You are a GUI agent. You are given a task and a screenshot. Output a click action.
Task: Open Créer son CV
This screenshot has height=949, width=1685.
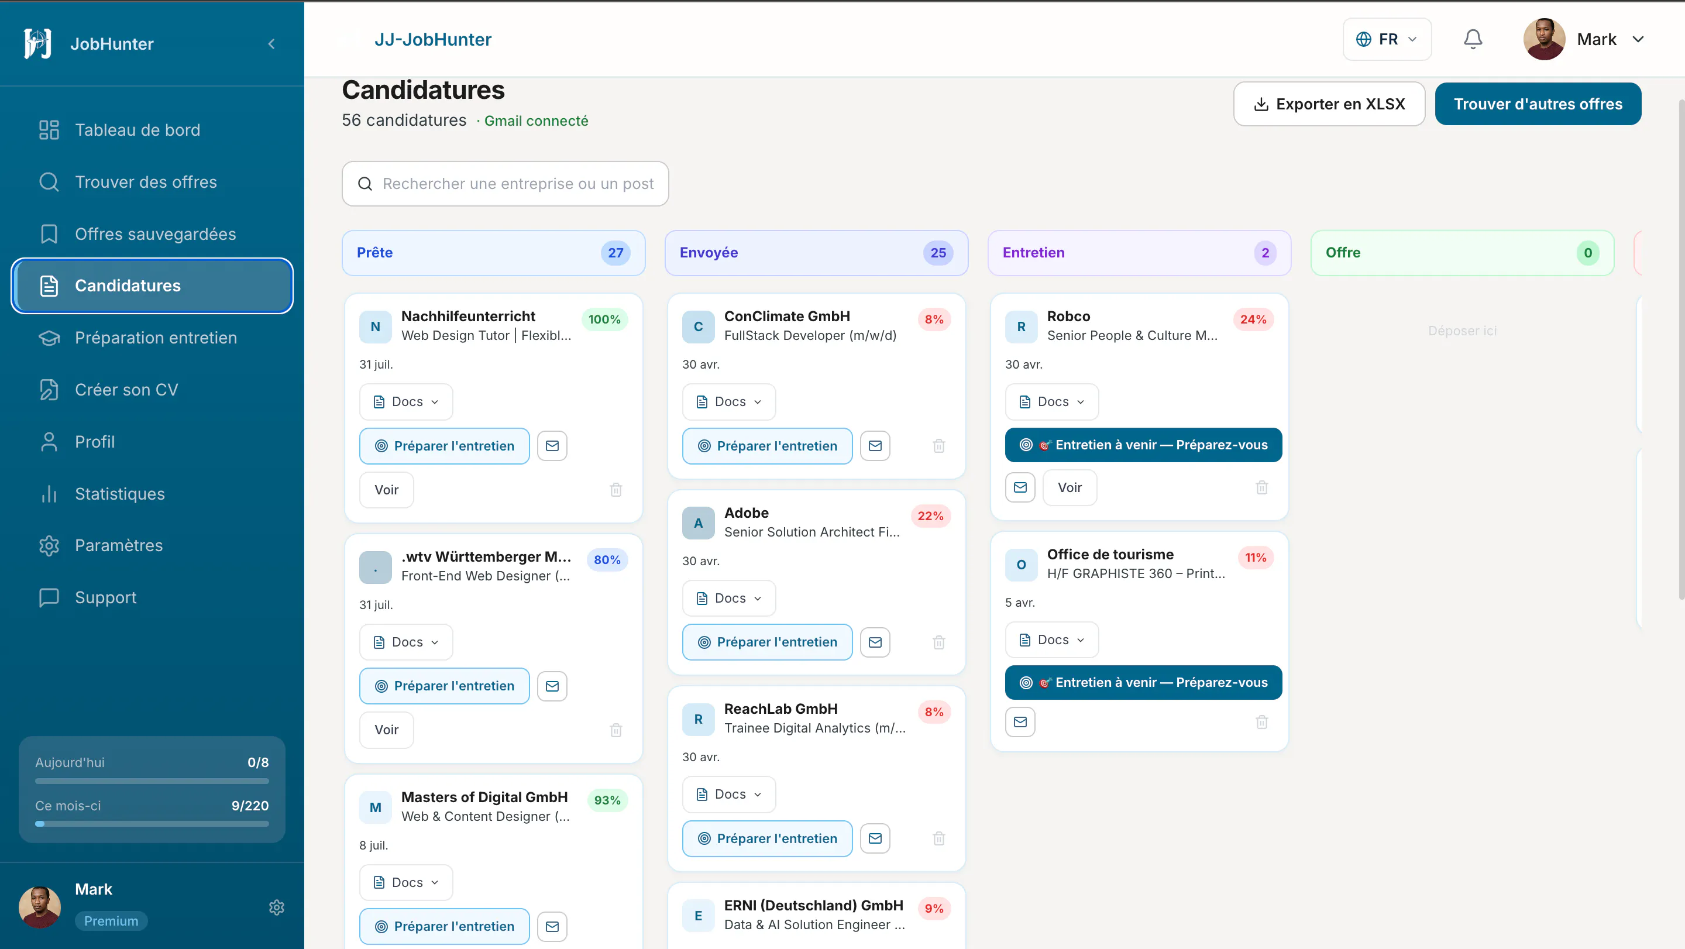[152, 390]
